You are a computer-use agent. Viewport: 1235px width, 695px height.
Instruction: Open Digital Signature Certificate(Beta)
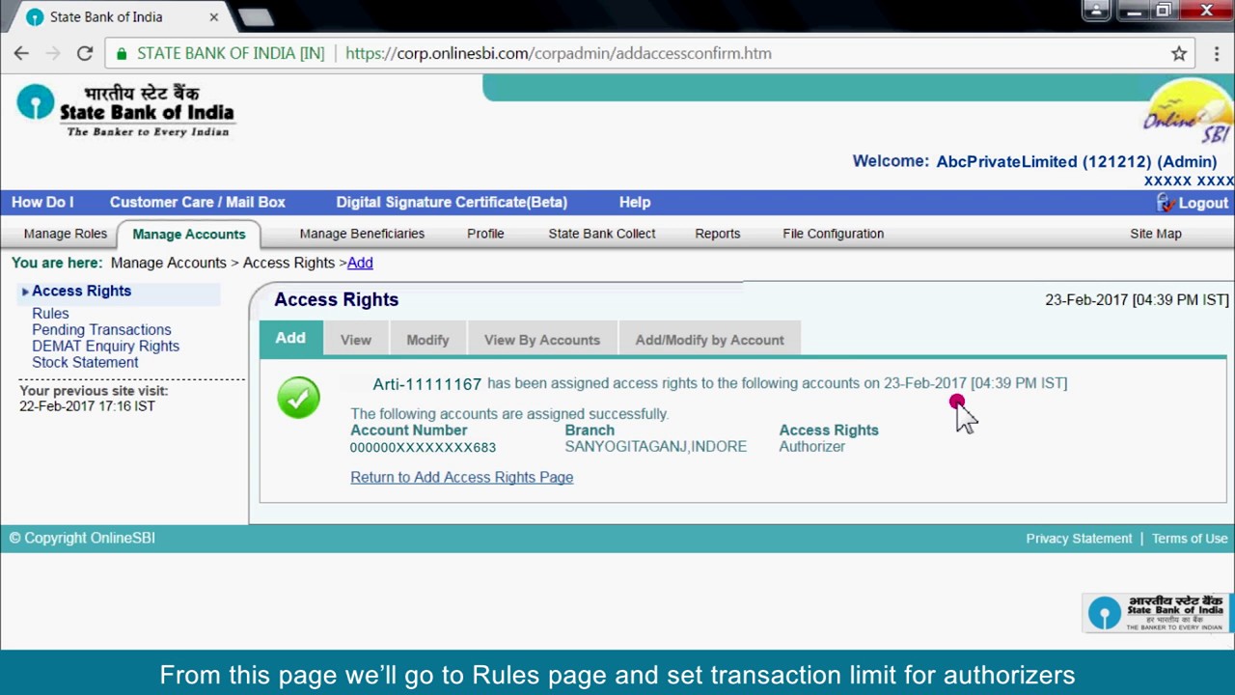pyautogui.click(x=452, y=202)
